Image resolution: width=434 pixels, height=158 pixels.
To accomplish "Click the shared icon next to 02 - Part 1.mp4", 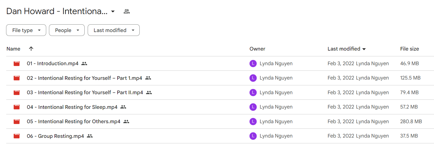I will pyautogui.click(x=148, y=78).
